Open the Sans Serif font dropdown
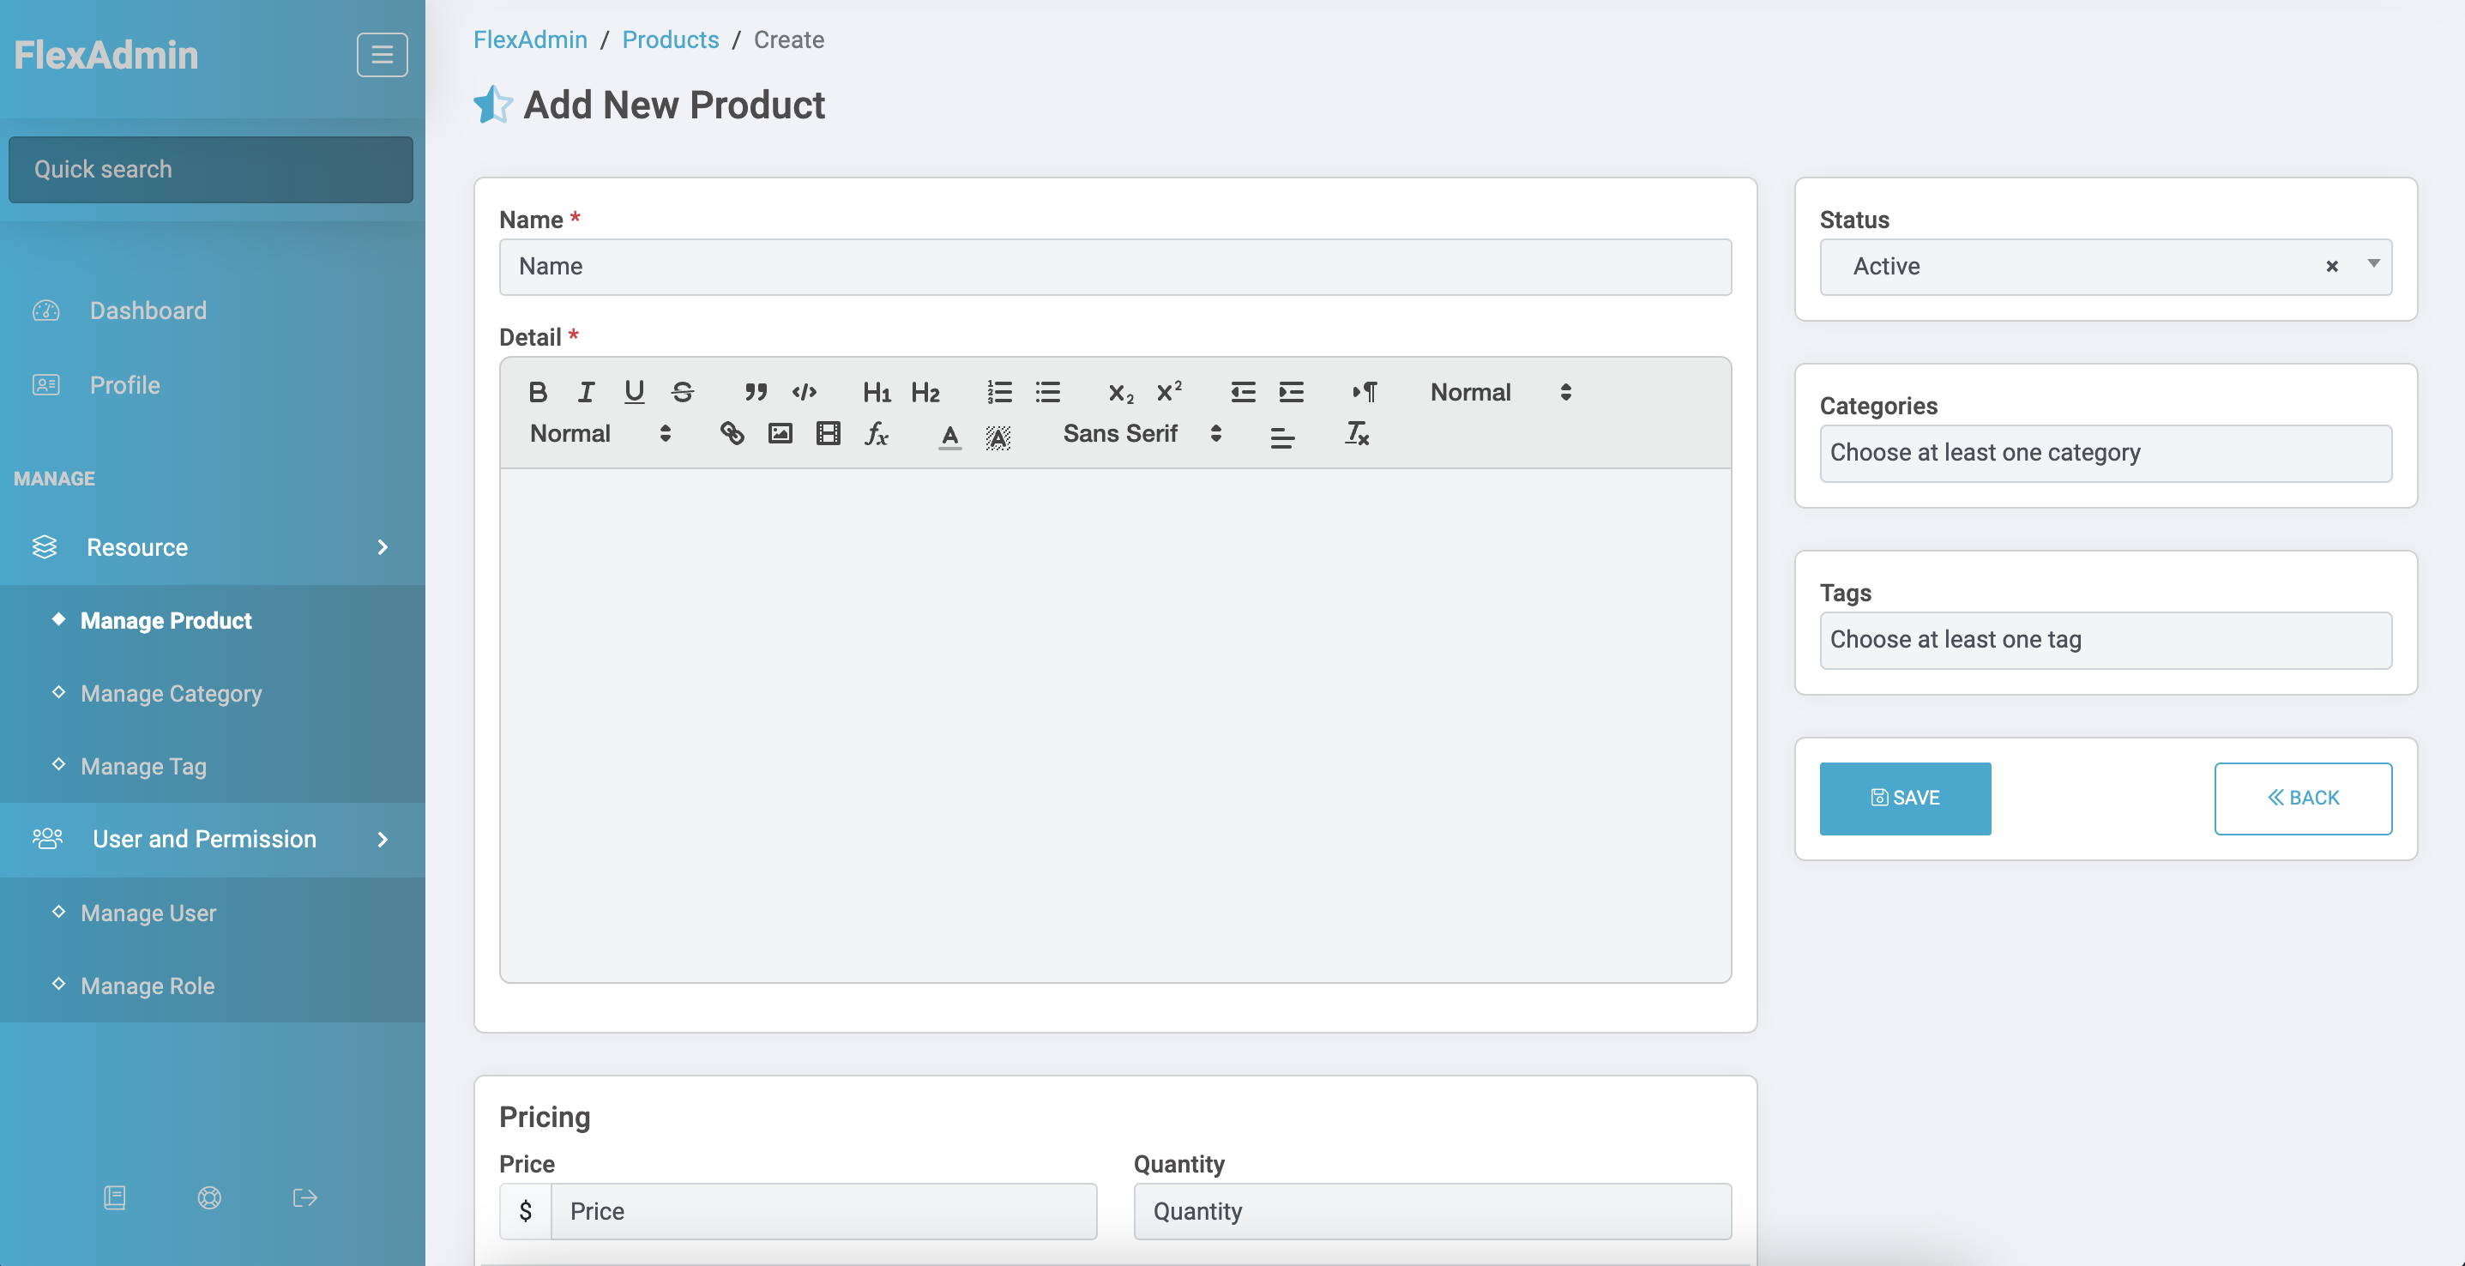This screenshot has width=2465, height=1266. point(1142,433)
